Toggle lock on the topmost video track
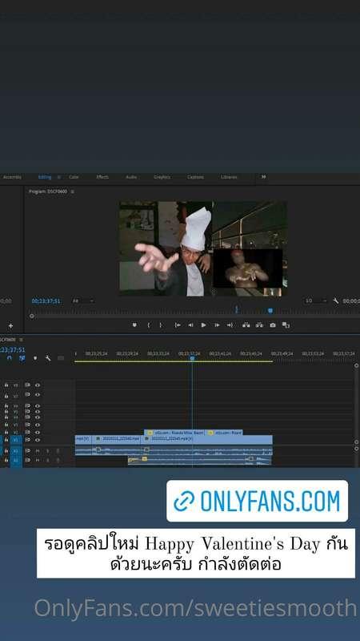The height and width of the screenshot is (641, 360). 6,385
